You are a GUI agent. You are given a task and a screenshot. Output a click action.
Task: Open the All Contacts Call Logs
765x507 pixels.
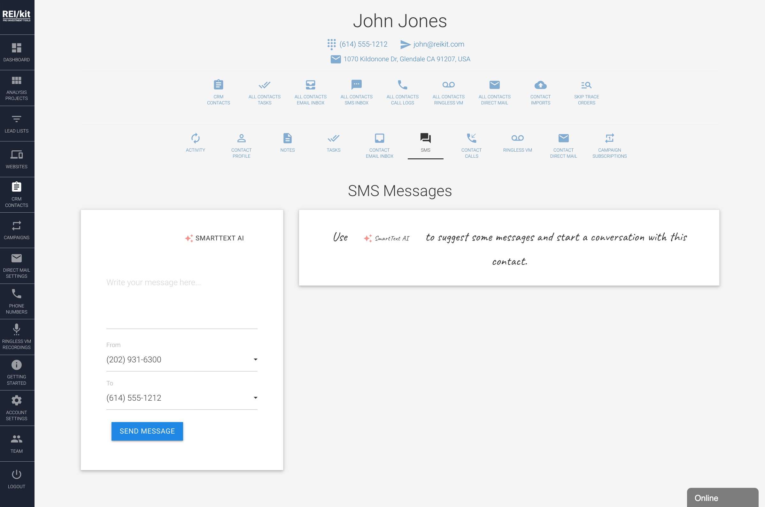click(x=402, y=92)
